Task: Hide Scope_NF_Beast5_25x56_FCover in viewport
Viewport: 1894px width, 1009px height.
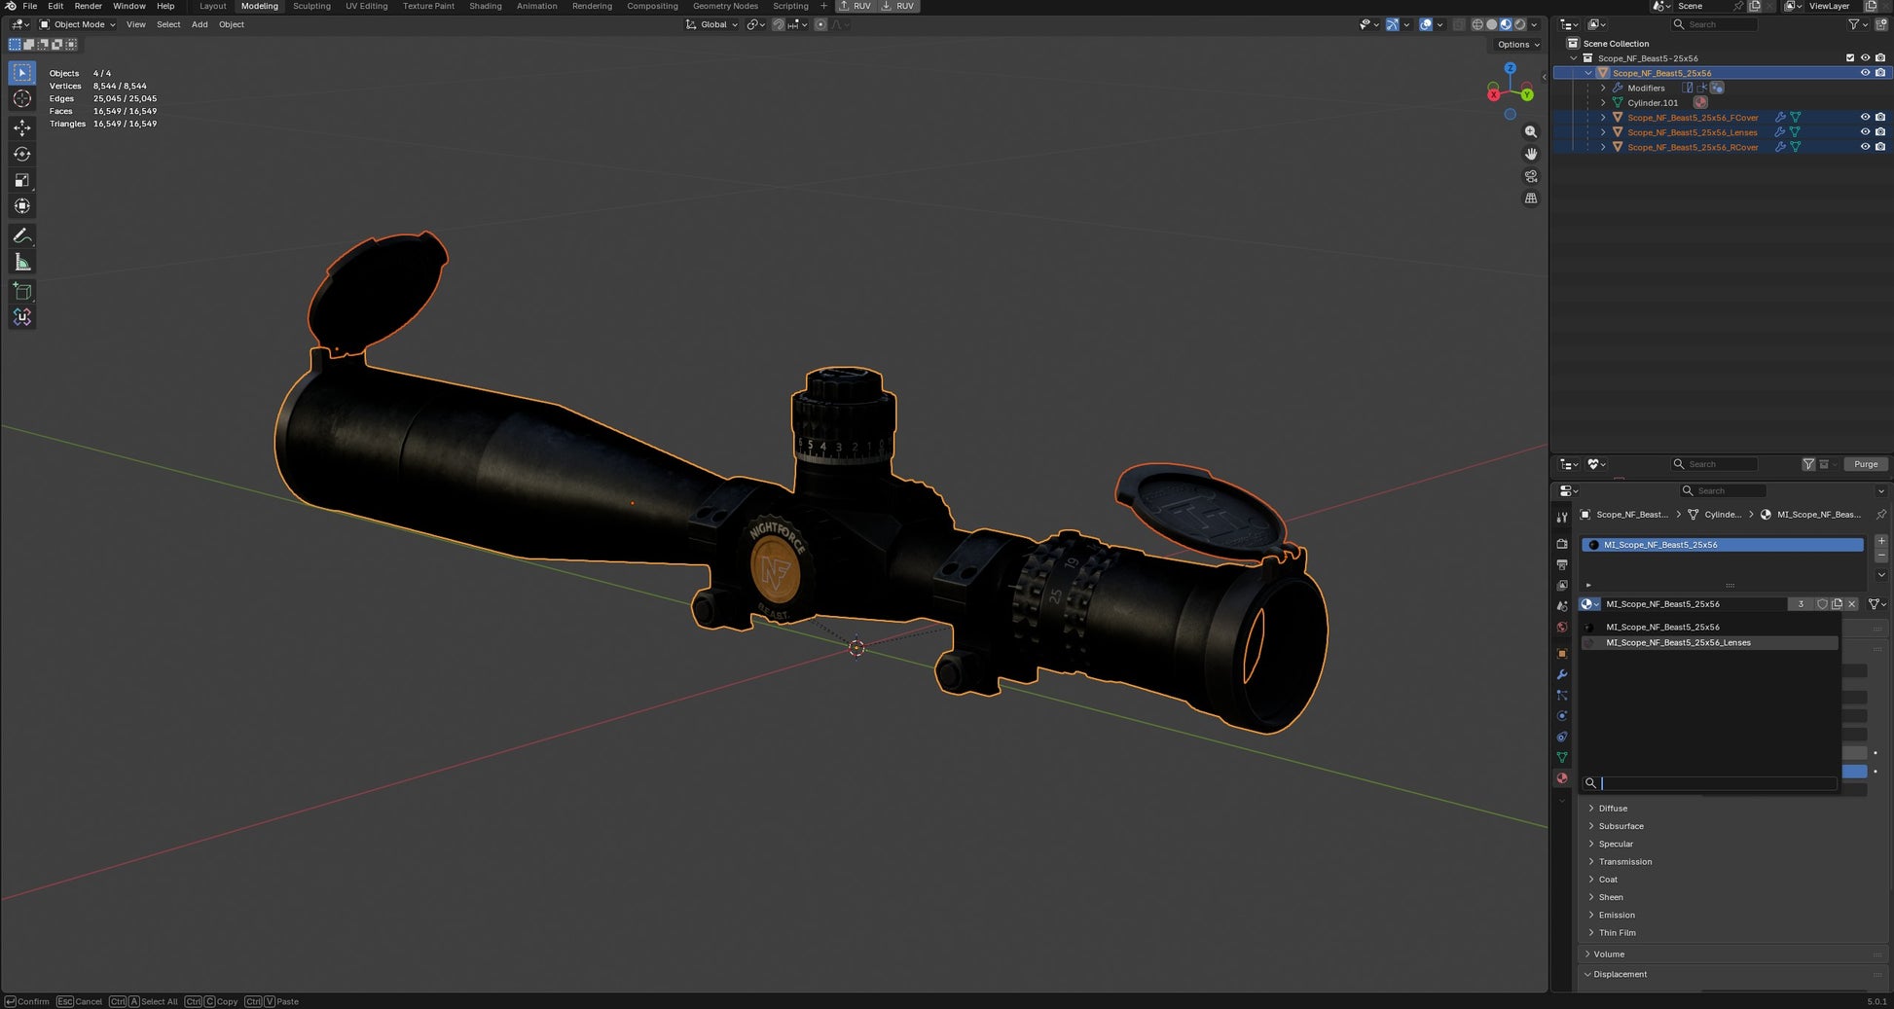Action: [1865, 118]
